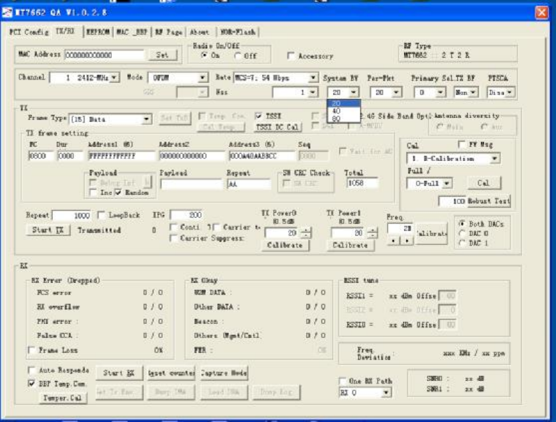The height and width of the screenshot is (422, 556).
Task: Click Calibrate under TX Power0
Action: click(x=285, y=245)
